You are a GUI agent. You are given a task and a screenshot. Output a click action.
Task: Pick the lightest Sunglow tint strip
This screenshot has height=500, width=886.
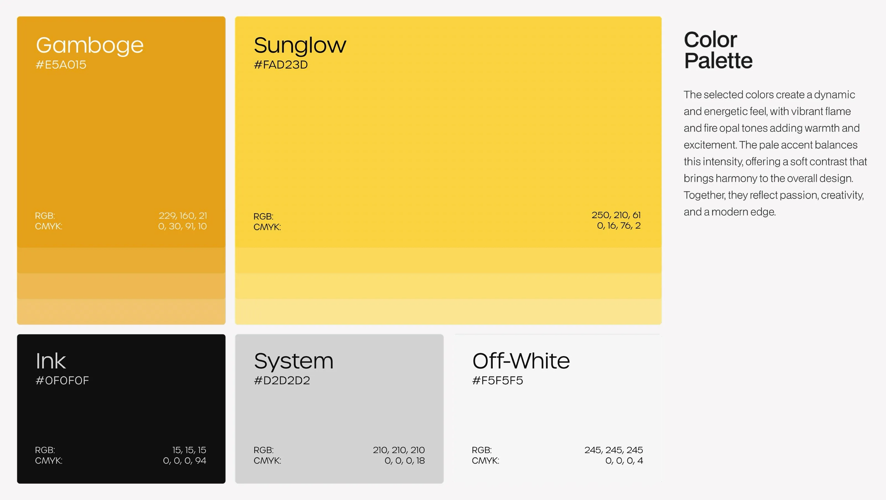point(448,312)
